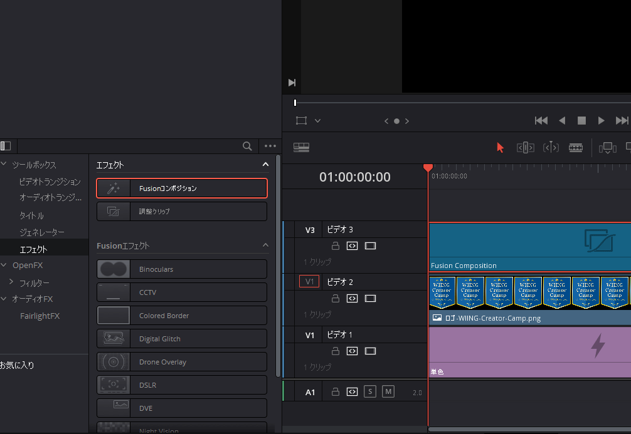This screenshot has height=434, width=631.
Task: Activate the Dynamic trim mode tool
Action: click(x=550, y=148)
